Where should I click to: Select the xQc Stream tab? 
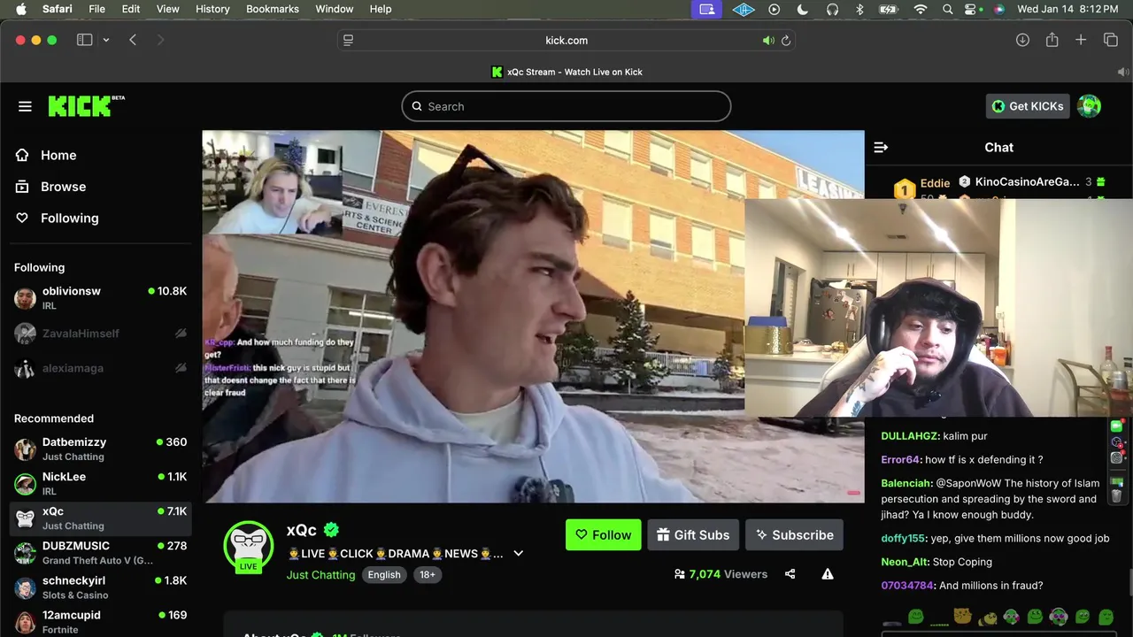[566, 72]
